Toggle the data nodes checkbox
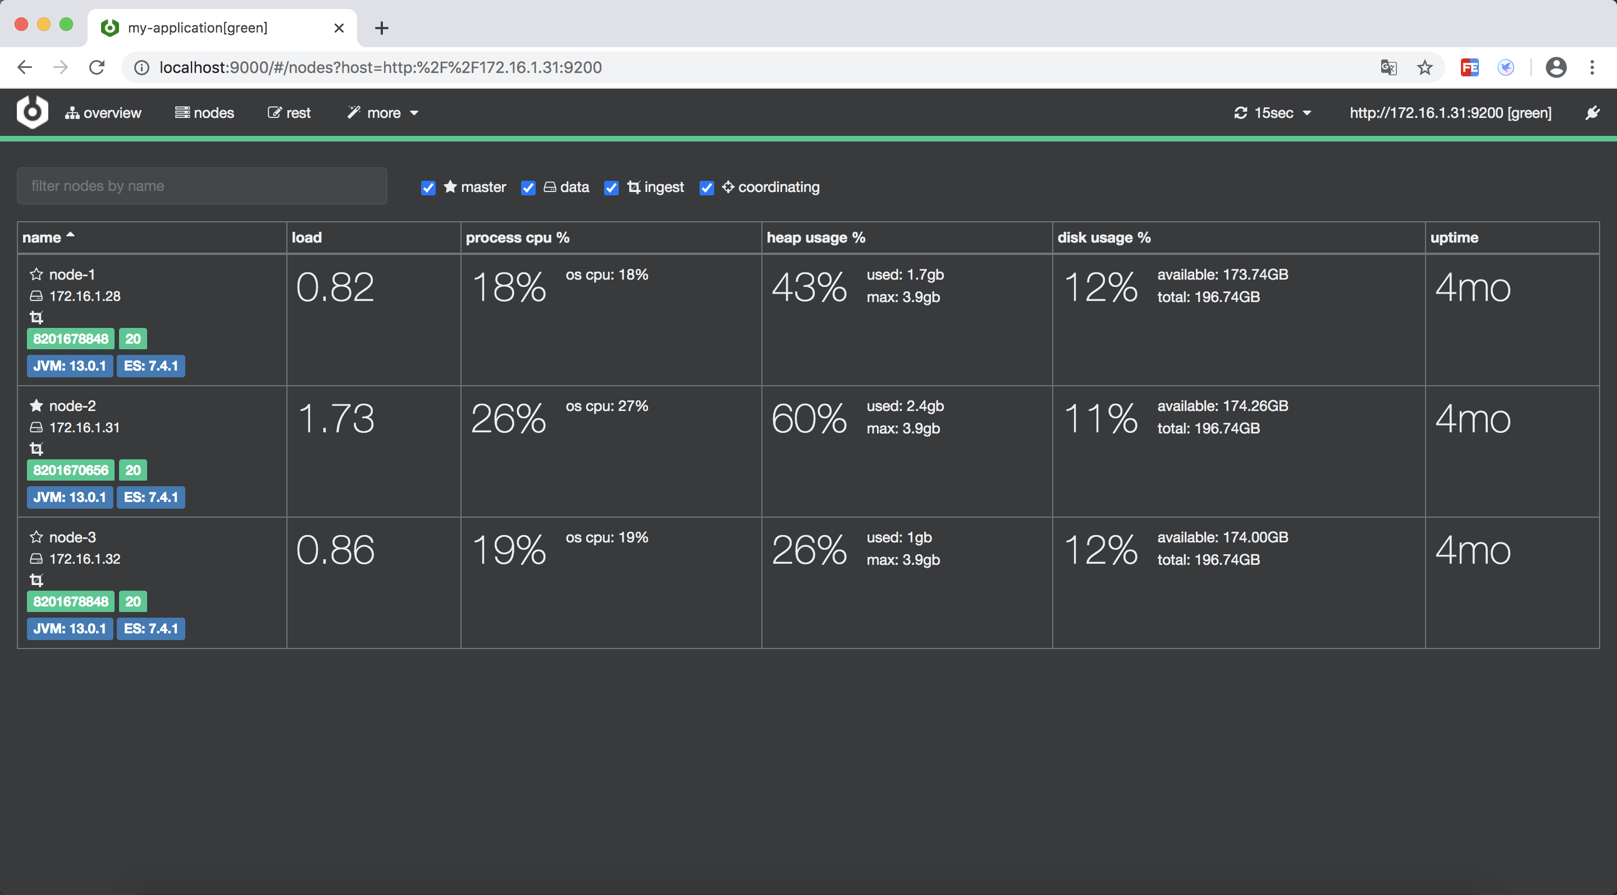The image size is (1617, 895). (x=528, y=188)
